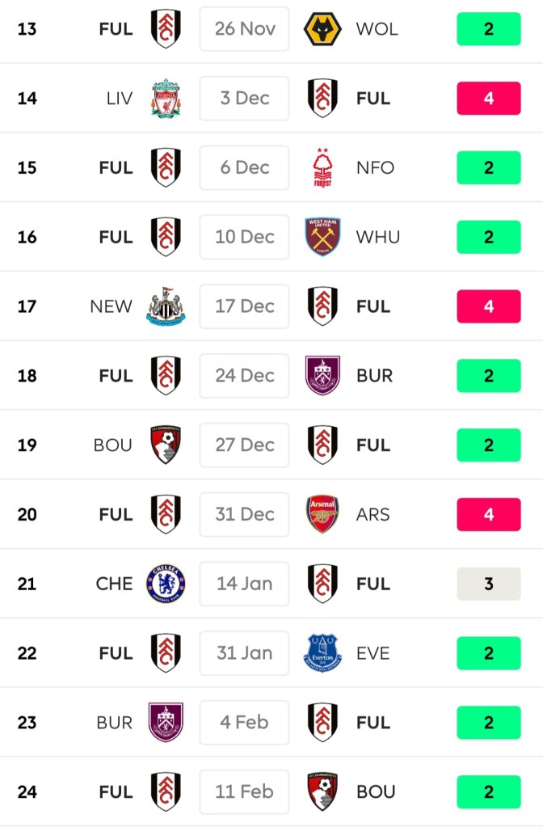The width and height of the screenshot is (543, 827).
Task: Click green difficulty badge for Everton fixture
Action: (488, 653)
